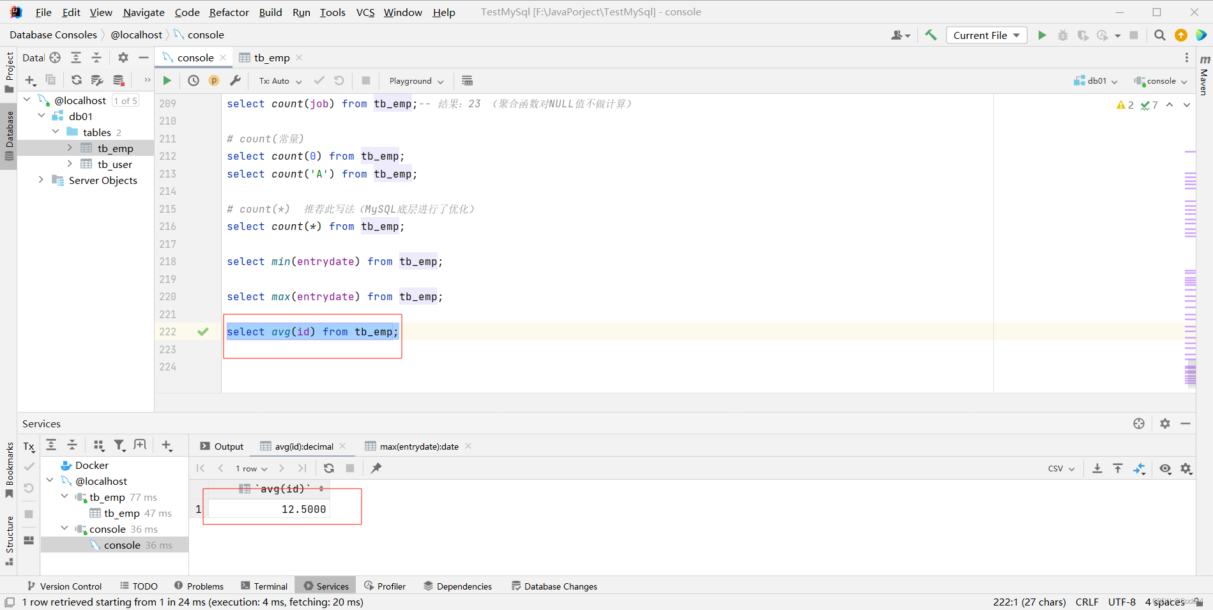
Task: Select tb_emp table in database tree
Action: (116, 148)
